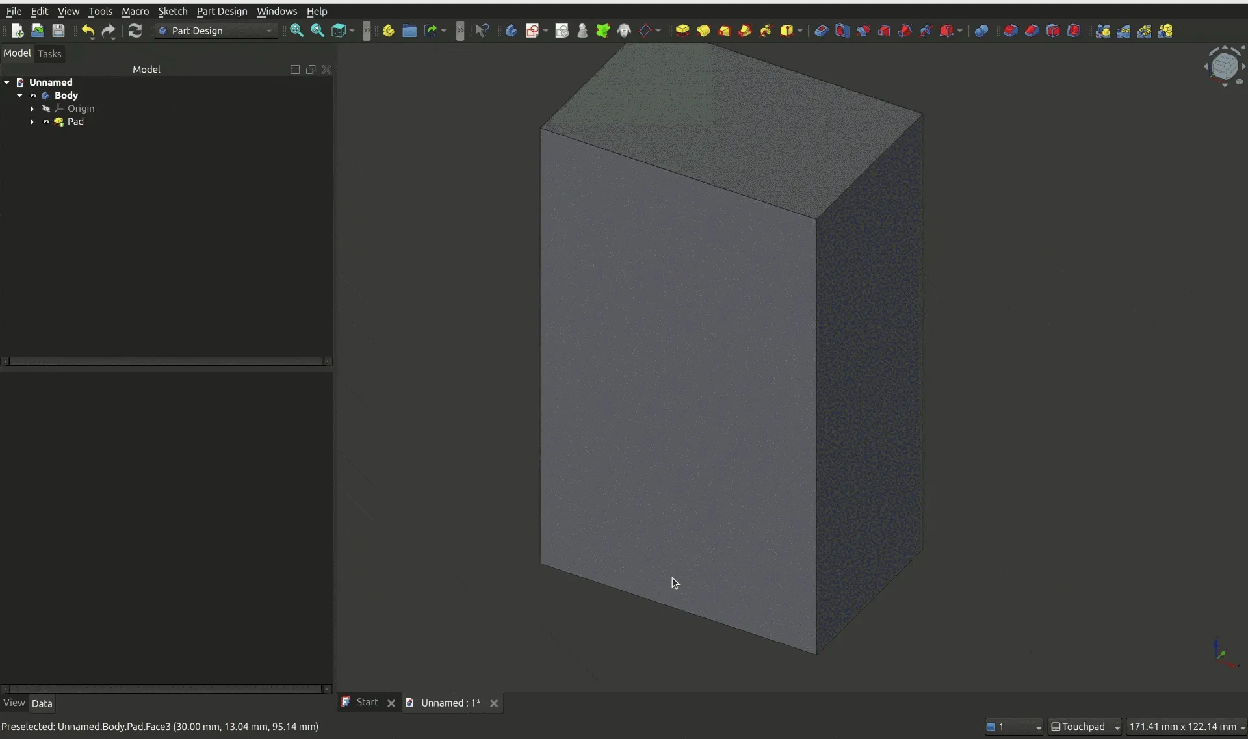Open the Part Design menu

point(222,11)
